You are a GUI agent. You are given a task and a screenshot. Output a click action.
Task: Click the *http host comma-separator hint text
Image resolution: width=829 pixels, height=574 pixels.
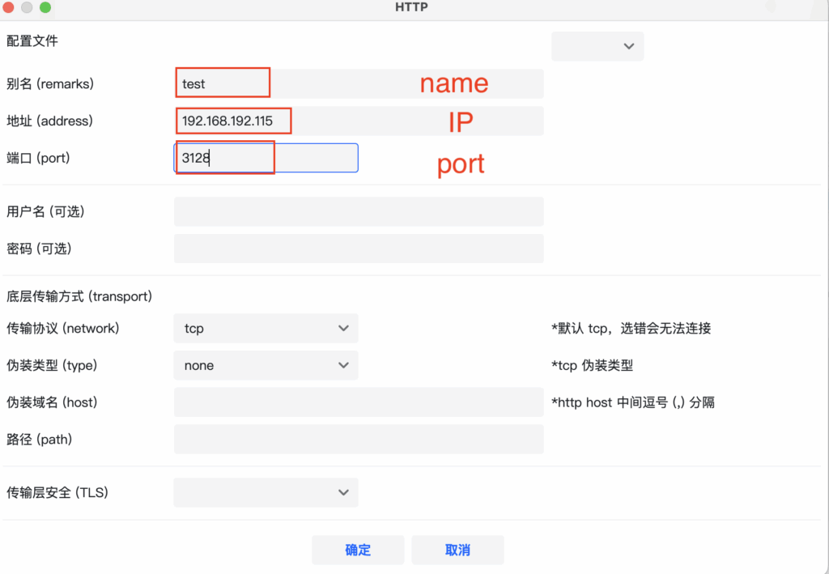pyautogui.click(x=632, y=403)
